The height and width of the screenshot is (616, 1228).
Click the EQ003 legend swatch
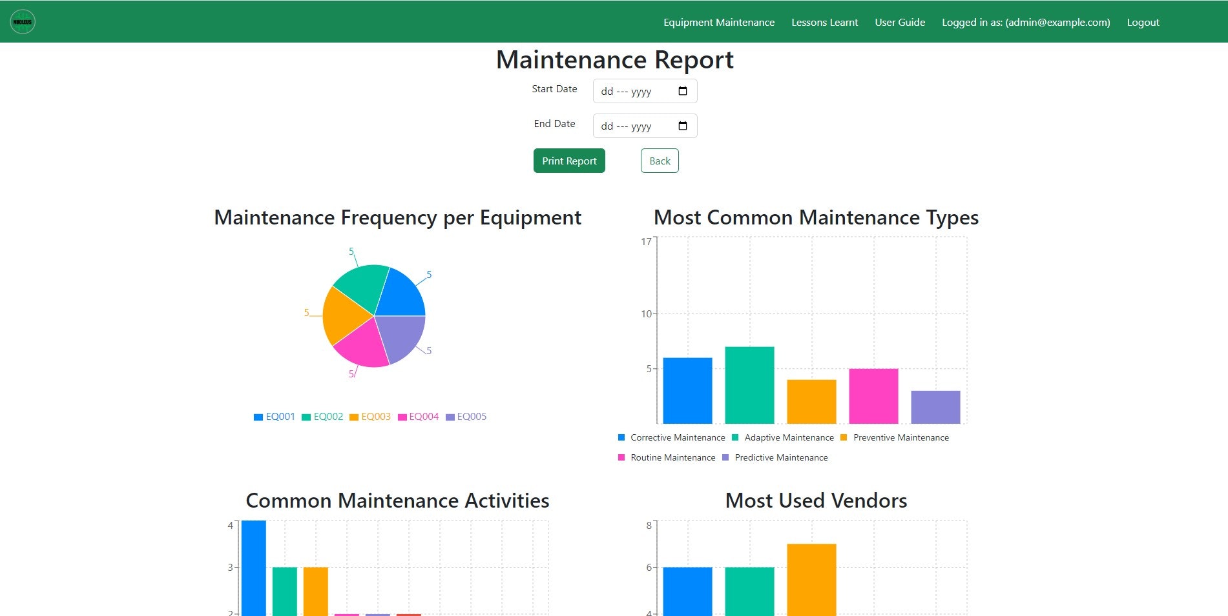coord(354,417)
